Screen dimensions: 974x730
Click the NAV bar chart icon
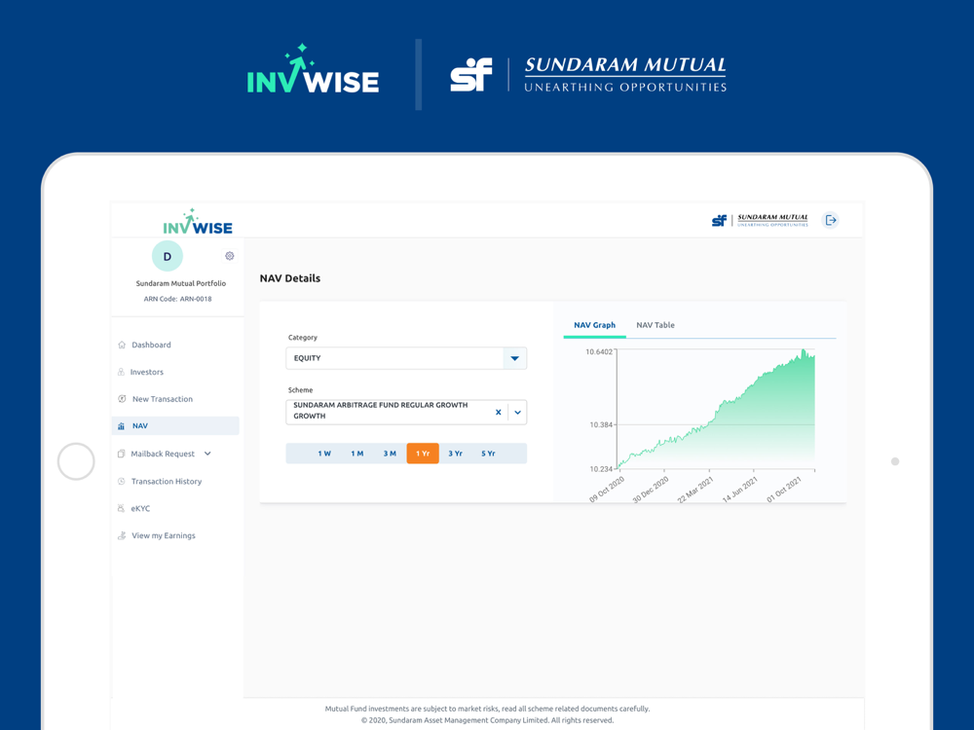click(121, 426)
